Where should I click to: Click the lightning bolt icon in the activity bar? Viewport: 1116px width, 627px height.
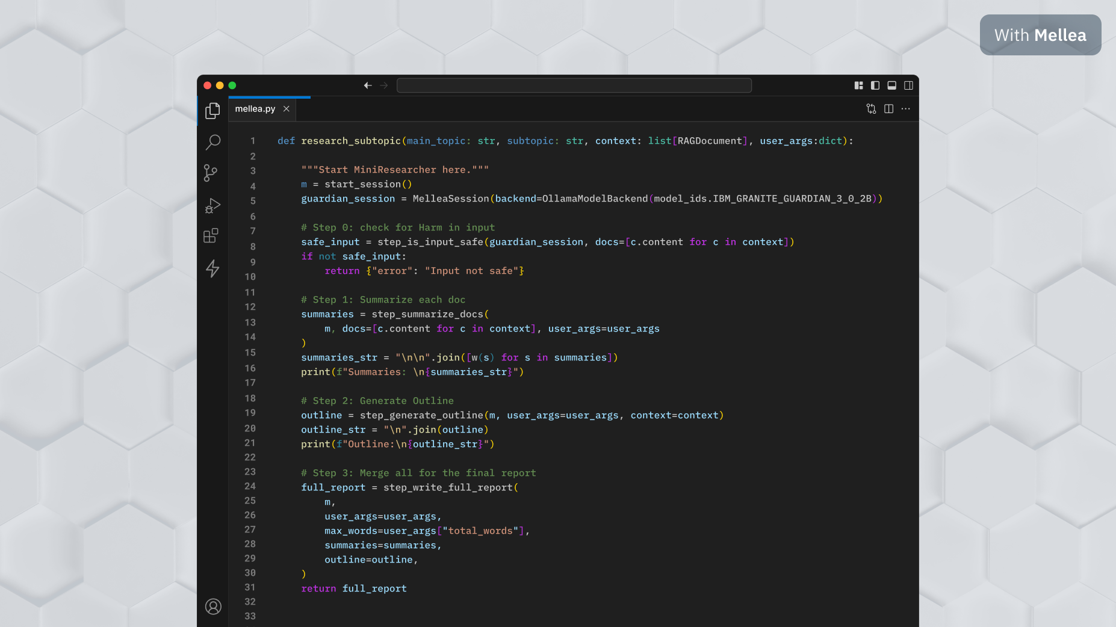[212, 268]
